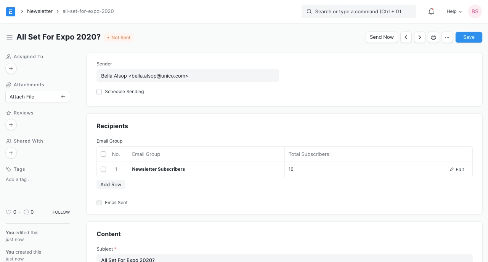The height and width of the screenshot is (262, 488).
Task: Click the Send Now button
Action: click(382, 37)
